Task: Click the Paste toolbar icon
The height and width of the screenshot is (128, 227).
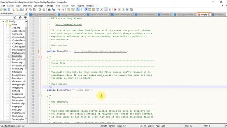Action: (x=34, y=10)
